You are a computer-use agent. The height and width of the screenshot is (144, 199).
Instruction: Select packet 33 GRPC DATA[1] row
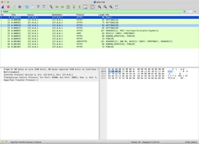pyautogui.click(x=99, y=33)
